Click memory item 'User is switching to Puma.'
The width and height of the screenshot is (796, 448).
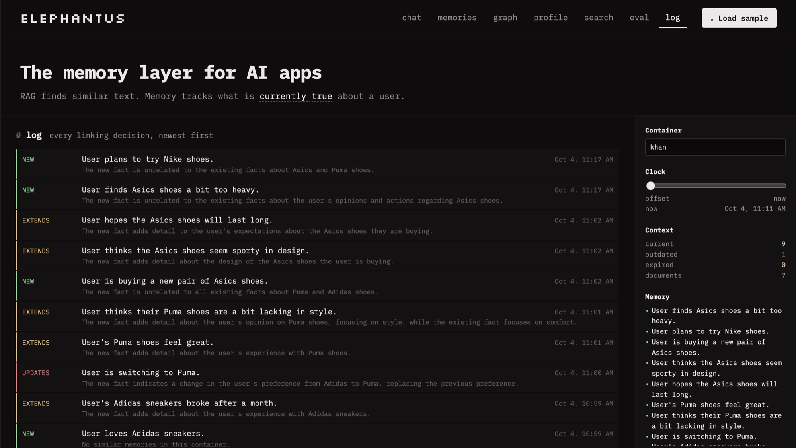pos(704,436)
